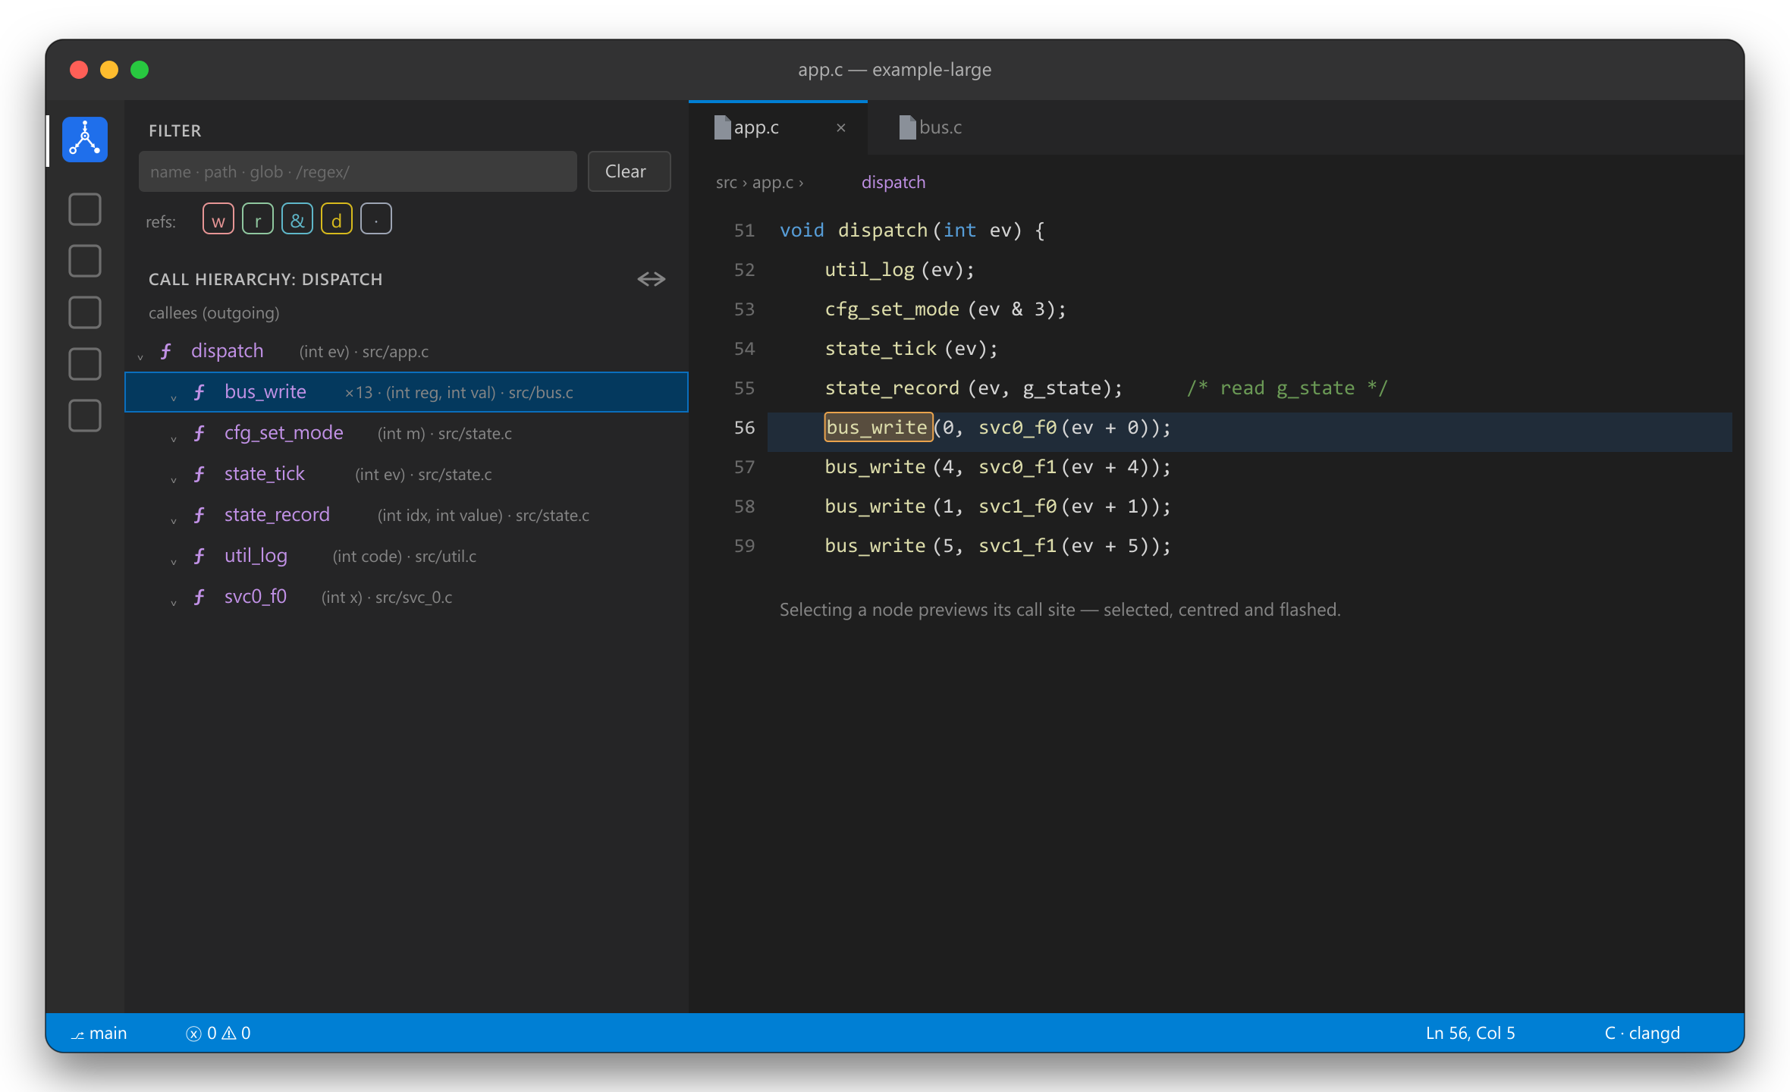Toggle the write refs filter chip 'w'
The image size is (1790, 1092).
tap(218, 219)
